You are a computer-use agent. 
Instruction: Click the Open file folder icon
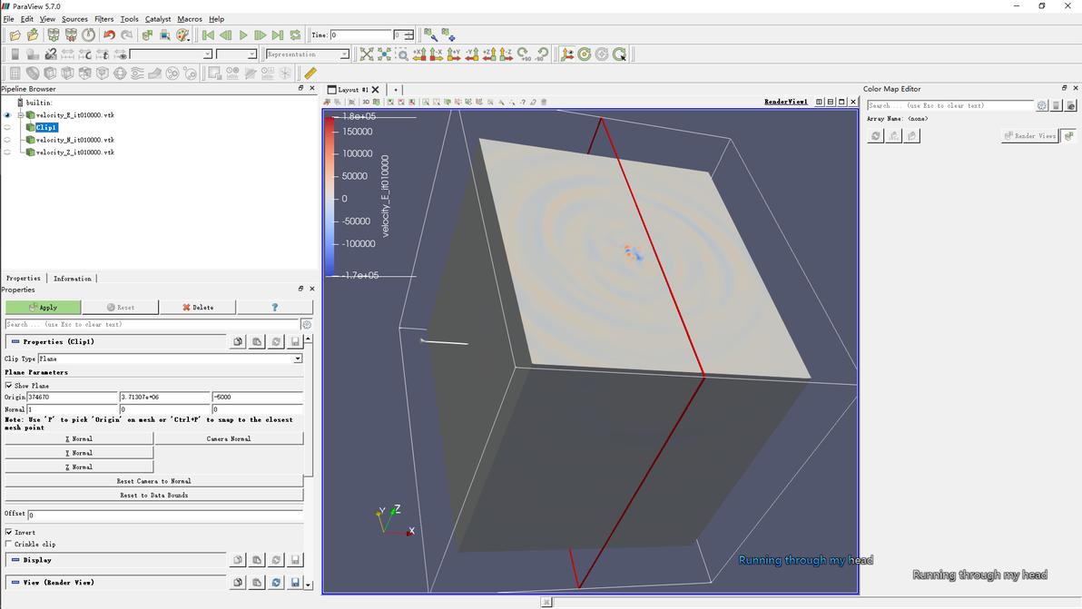click(15, 35)
